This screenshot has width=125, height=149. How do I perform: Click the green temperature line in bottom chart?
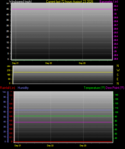(63, 116)
